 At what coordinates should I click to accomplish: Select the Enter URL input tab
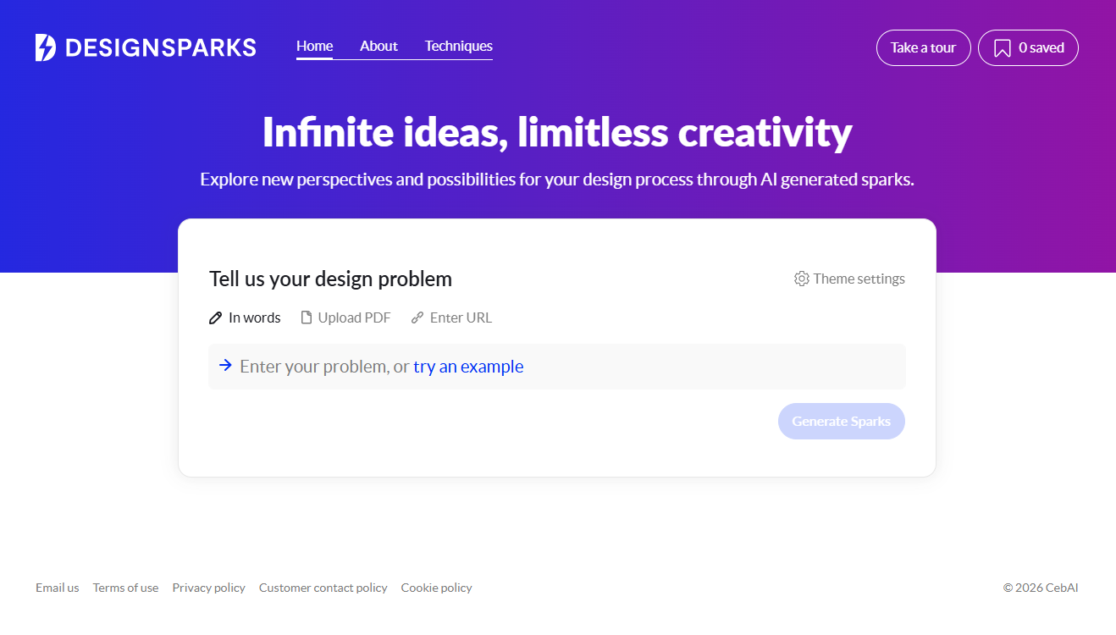(460, 318)
